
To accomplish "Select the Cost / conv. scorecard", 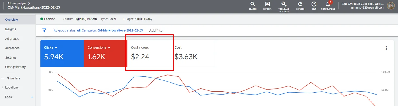I will [x=149, y=53].
